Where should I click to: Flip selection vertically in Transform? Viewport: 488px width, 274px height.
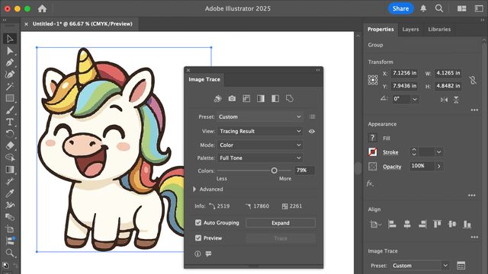tap(456, 100)
